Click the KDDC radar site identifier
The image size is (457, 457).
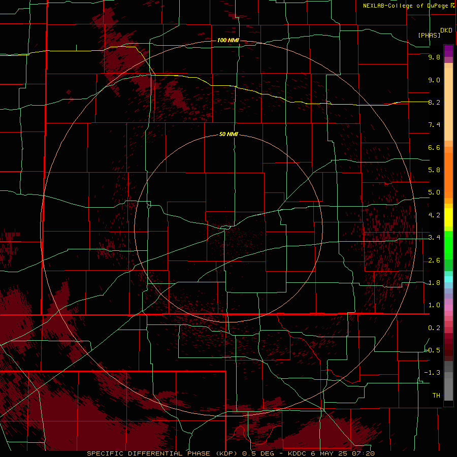coord(298,453)
